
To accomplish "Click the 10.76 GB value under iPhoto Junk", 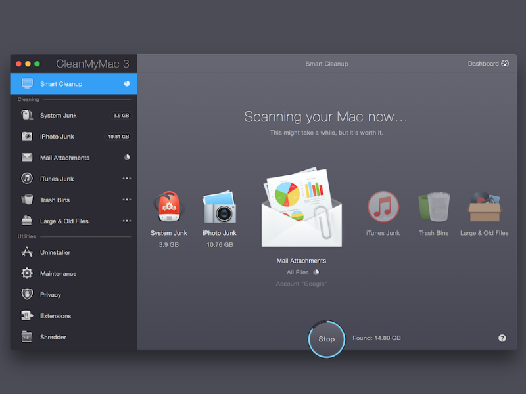I will coord(220,244).
